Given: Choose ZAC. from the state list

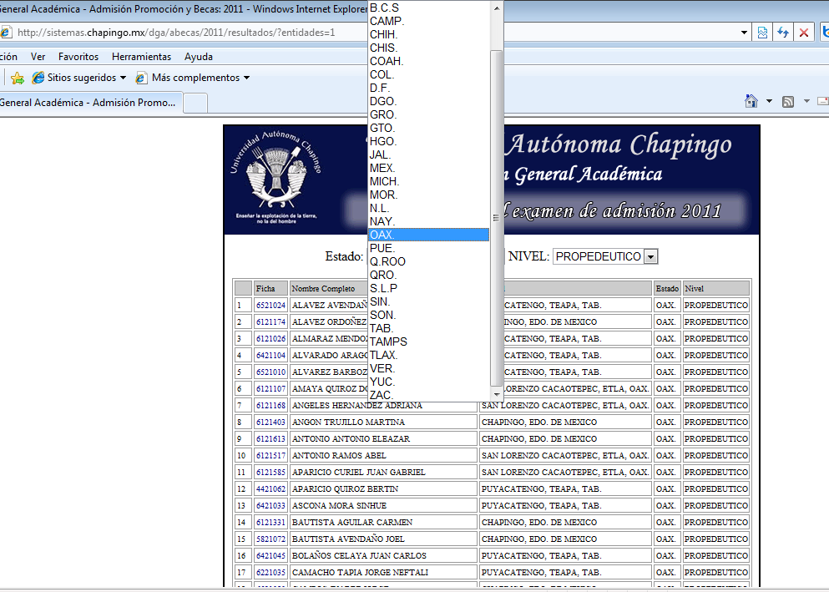Looking at the screenshot, I should (428, 396).
